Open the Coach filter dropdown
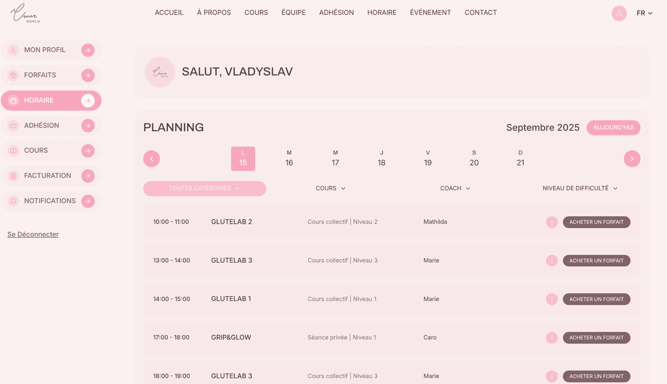Screen dimensions: 667x384 455,188
